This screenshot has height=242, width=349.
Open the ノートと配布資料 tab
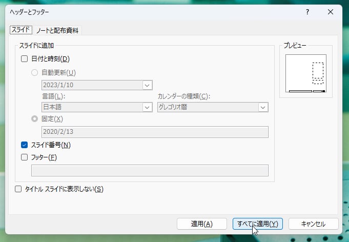(x=57, y=30)
